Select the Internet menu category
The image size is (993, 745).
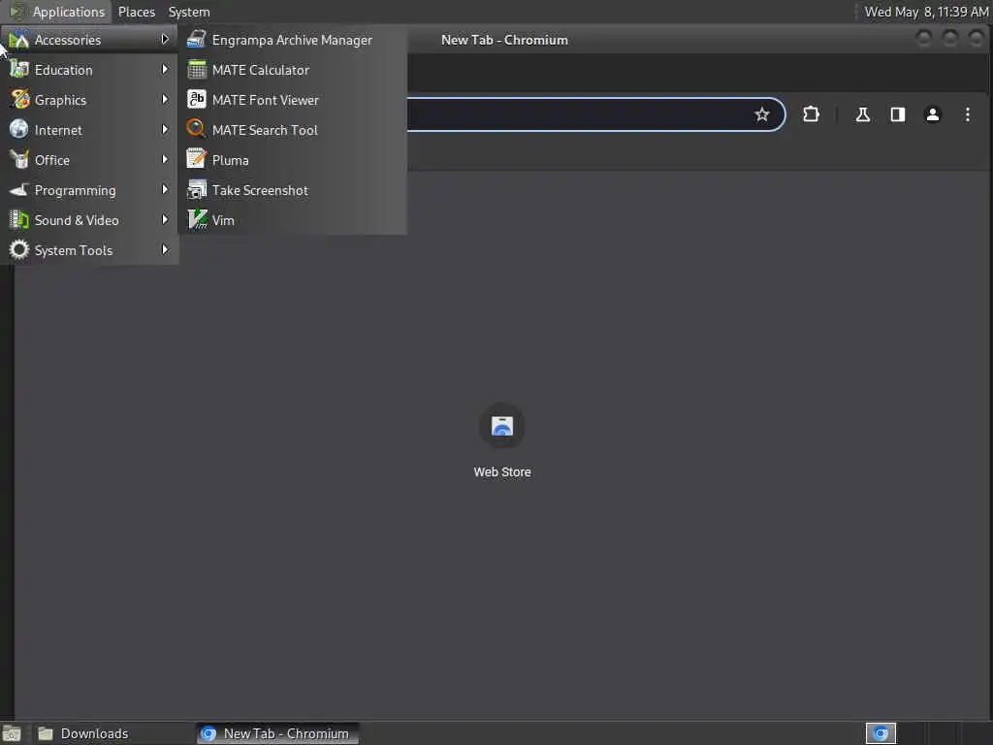(x=89, y=130)
